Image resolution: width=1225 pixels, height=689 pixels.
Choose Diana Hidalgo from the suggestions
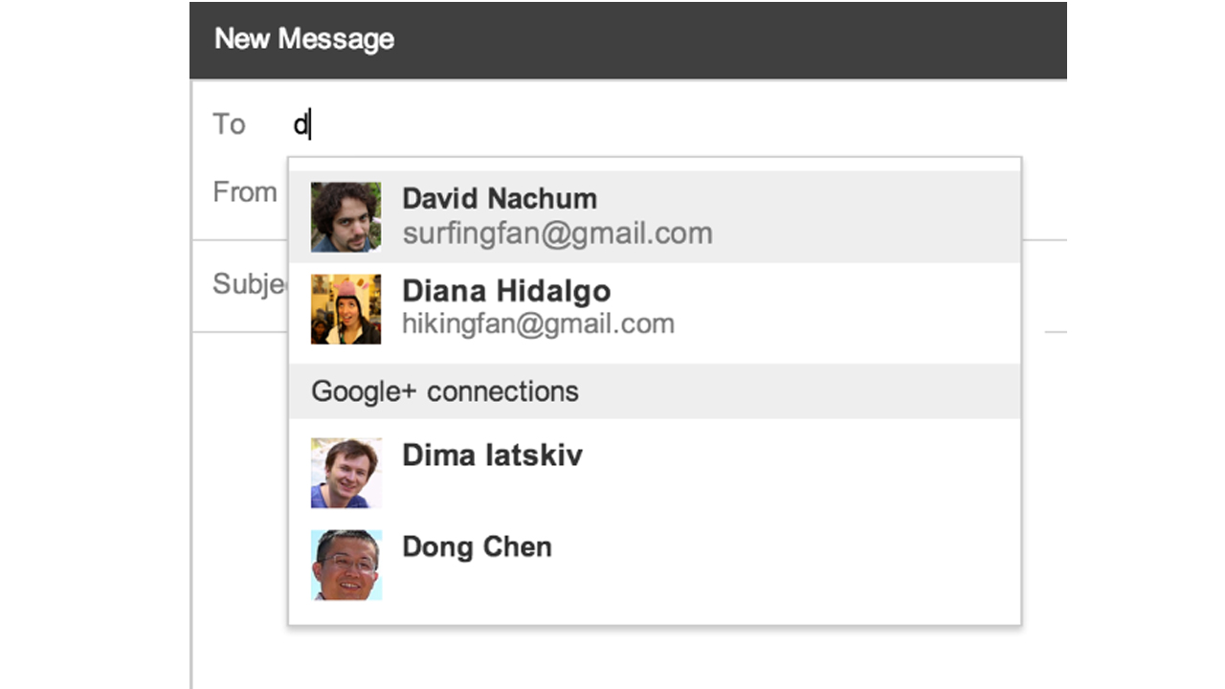click(505, 291)
